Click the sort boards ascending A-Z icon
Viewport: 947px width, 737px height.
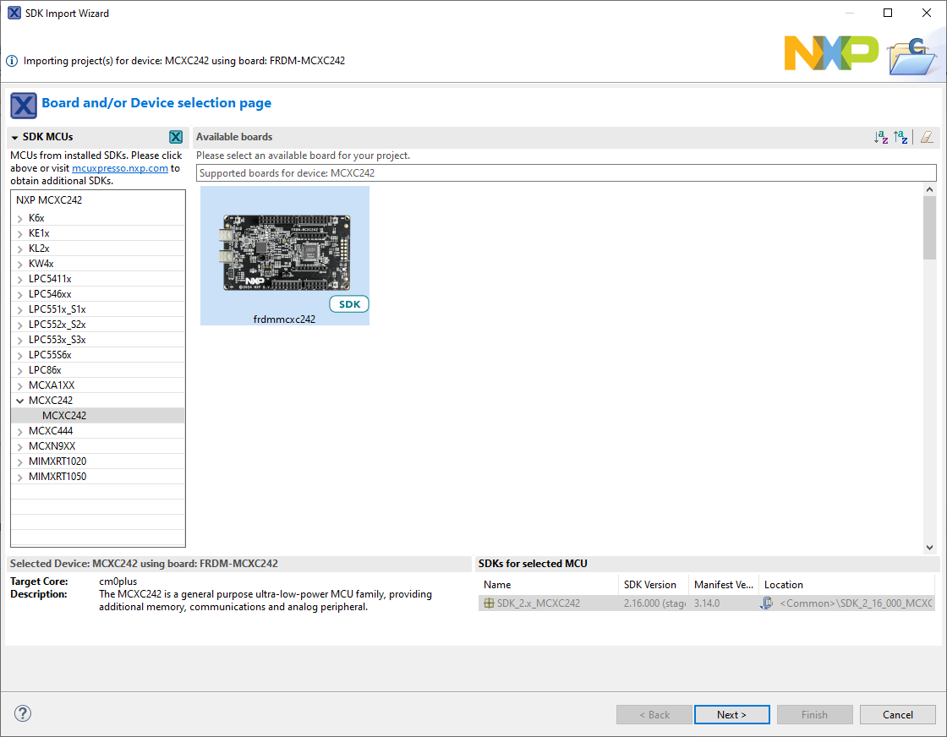[881, 137]
